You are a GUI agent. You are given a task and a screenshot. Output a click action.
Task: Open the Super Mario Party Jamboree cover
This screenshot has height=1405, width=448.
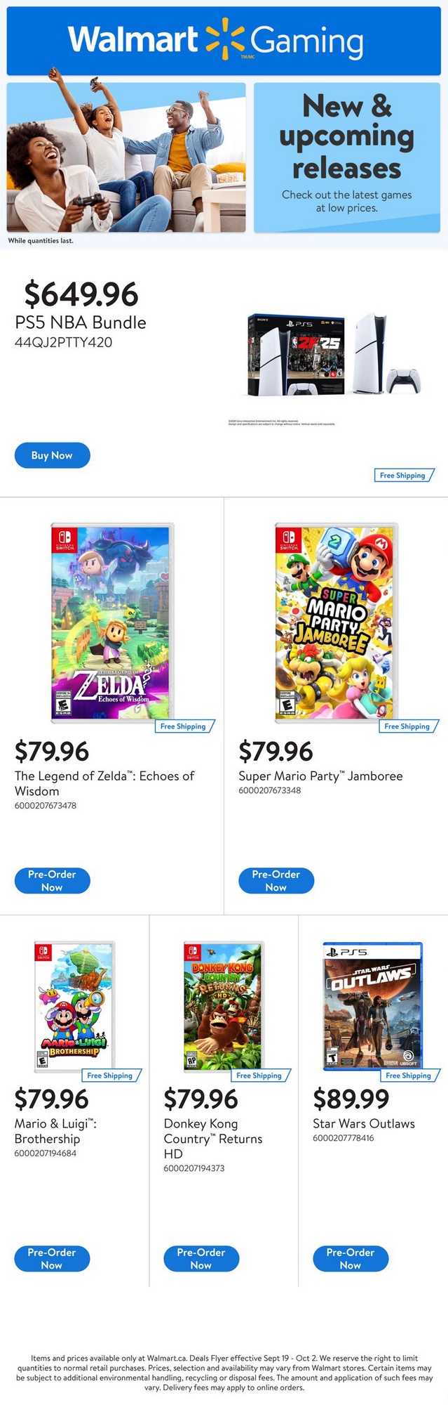pos(336,622)
